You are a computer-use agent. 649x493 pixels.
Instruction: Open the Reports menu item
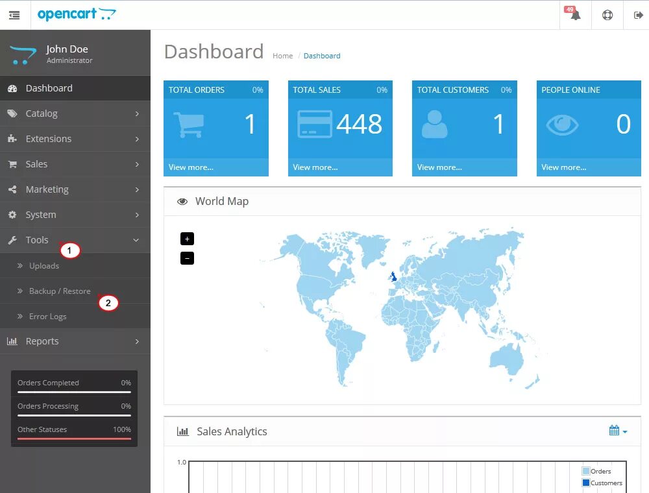[x=75, y=341]
